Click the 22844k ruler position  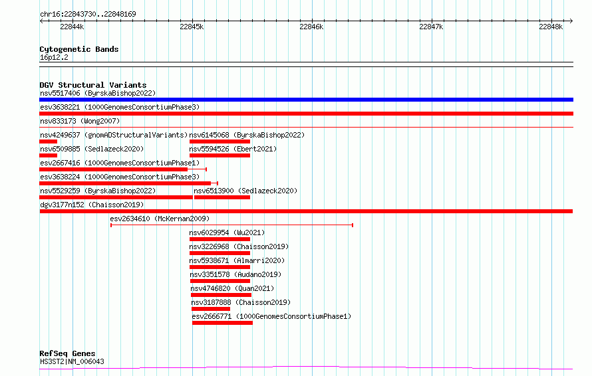(72, 27)
